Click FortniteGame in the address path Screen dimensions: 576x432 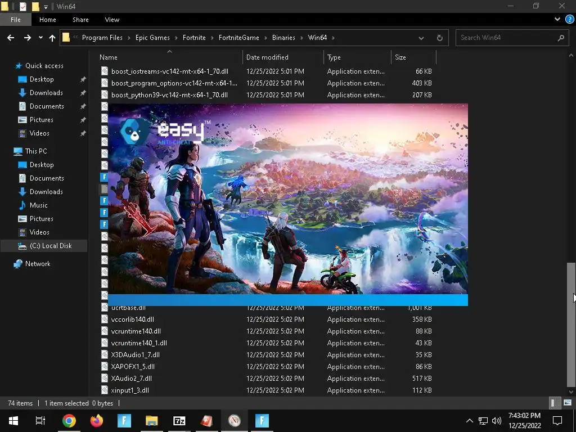pos(238,38)
